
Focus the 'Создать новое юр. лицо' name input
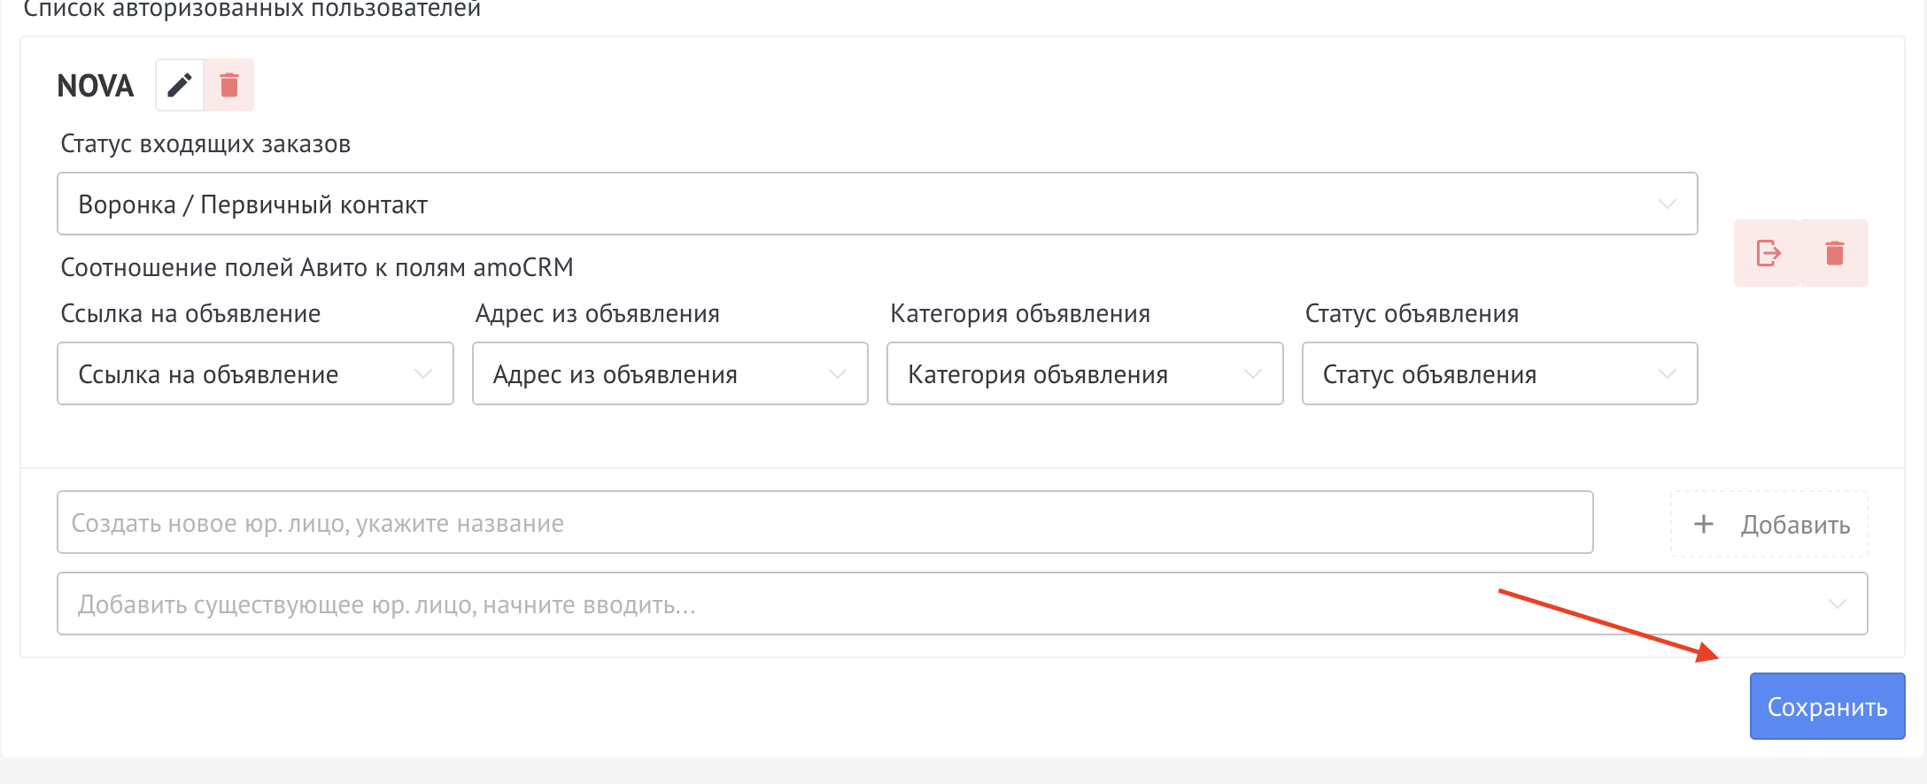tap(825, 522)
